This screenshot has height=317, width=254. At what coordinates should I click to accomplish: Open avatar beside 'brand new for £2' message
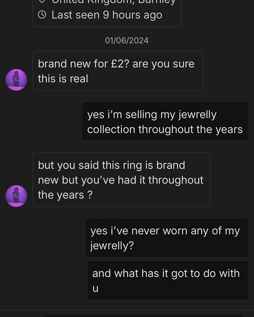tap(16, 80)
